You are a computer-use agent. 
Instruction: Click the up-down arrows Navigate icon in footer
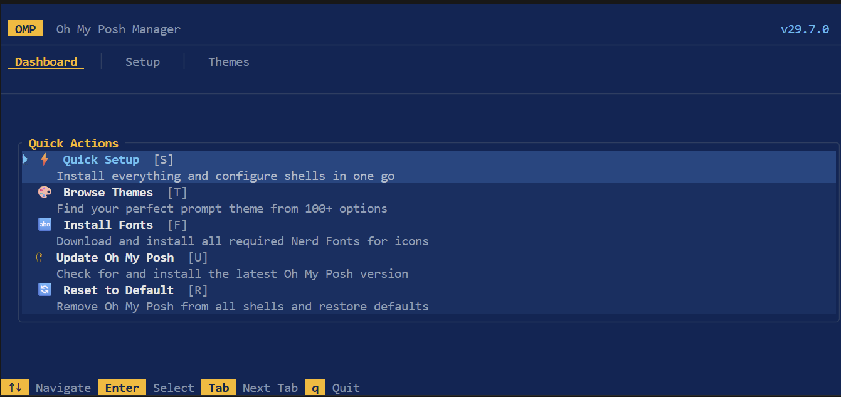[16, 387]
